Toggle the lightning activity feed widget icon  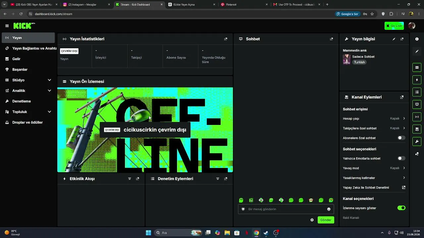click(417, 80)
